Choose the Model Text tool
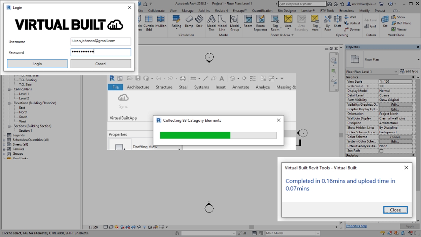Screen dimensions: 421x237 click(211, 23)
